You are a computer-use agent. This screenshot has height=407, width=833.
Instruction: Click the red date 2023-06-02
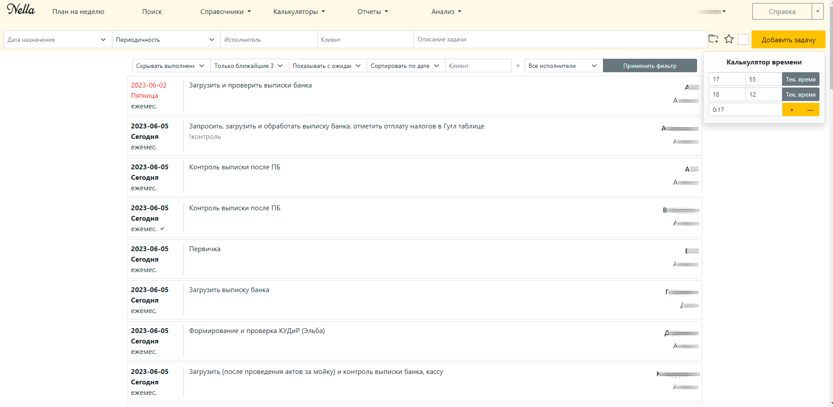point(149,85)
